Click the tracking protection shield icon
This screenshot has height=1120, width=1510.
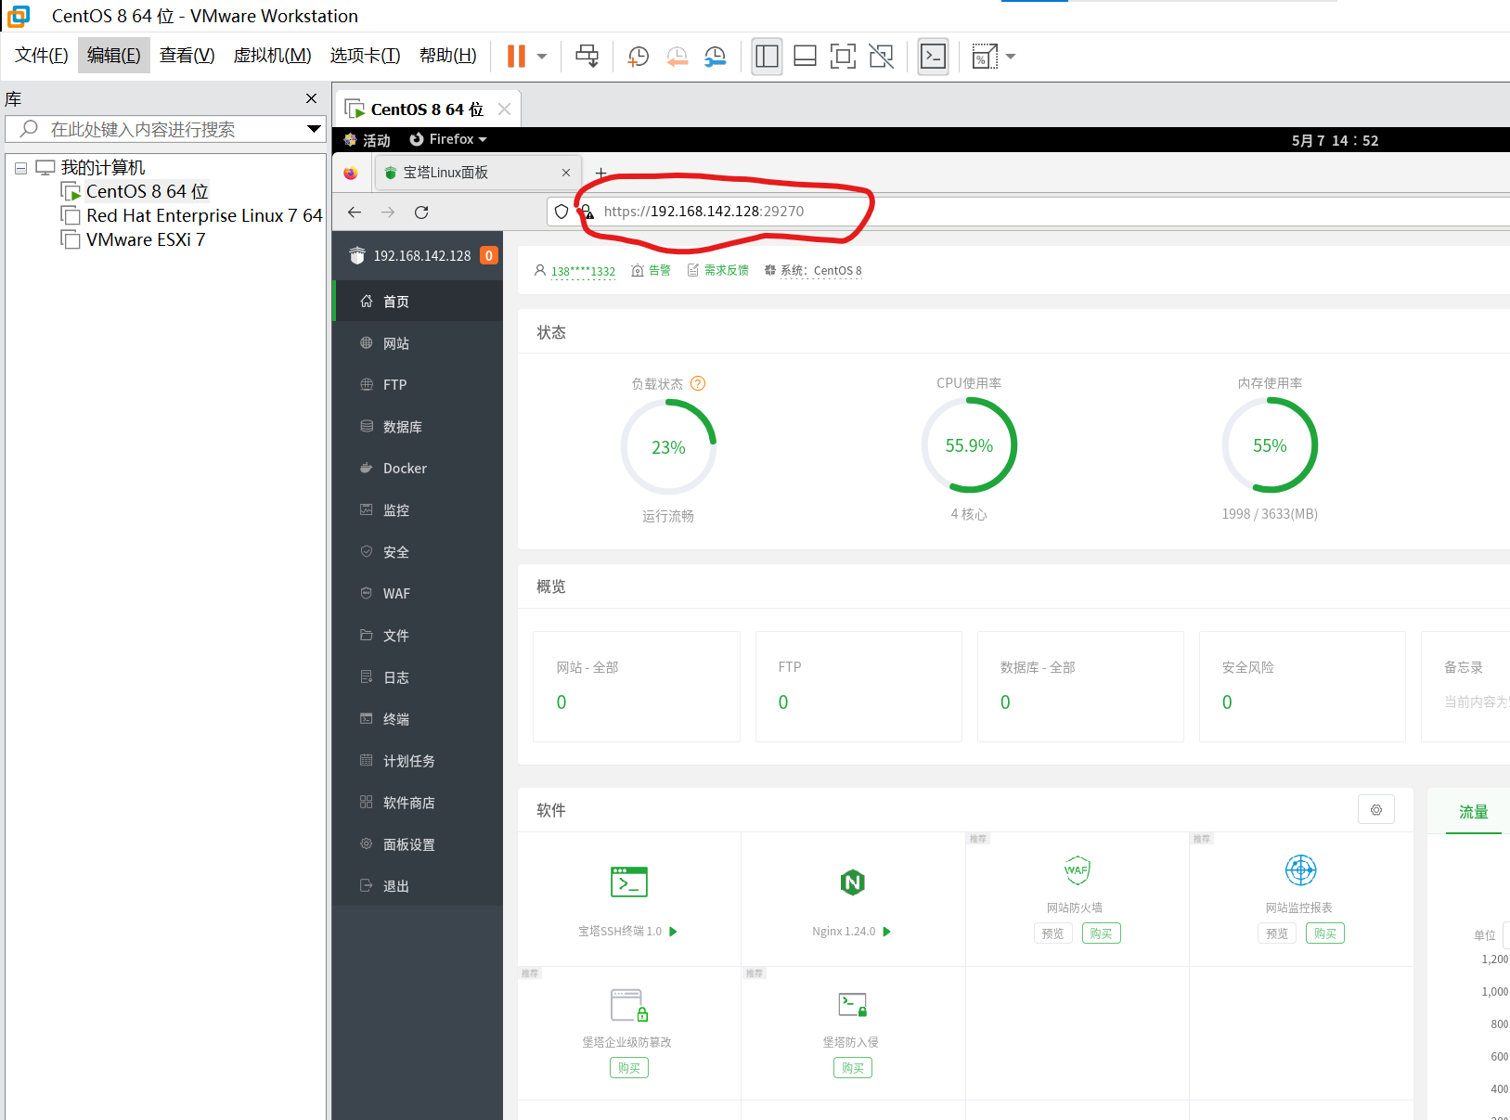click(x=561, y=212)
